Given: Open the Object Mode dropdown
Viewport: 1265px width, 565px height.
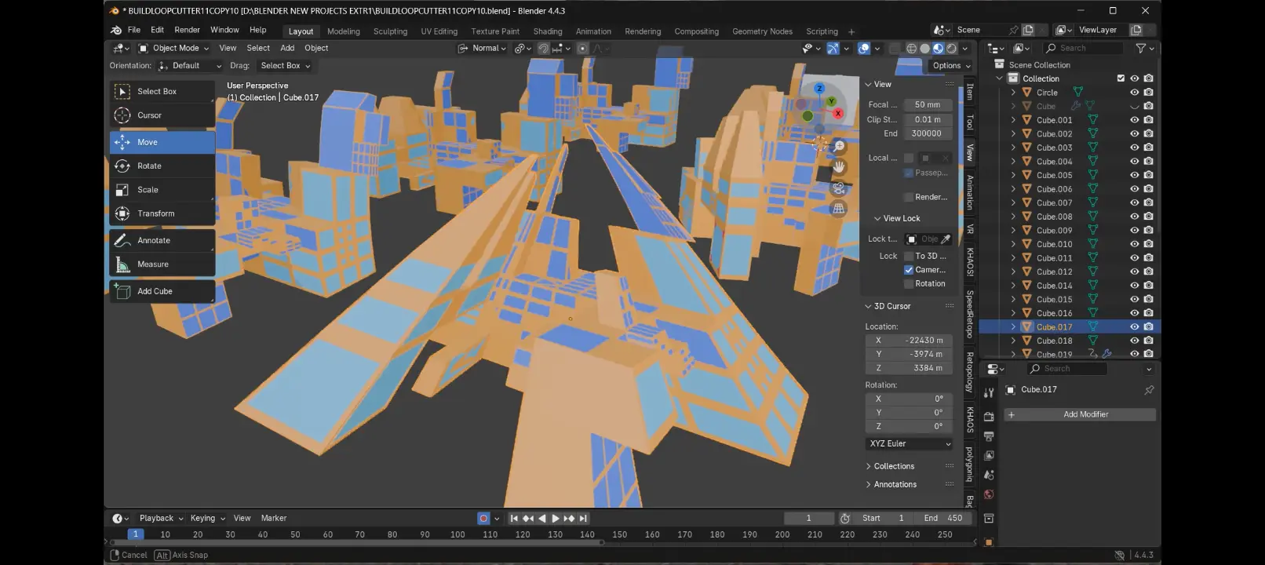Looking at the screenshot, I should [x=174, y=48].
